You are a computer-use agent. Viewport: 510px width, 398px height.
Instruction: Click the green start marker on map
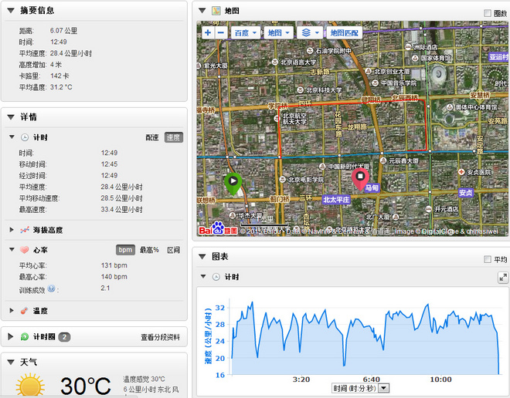232,183
